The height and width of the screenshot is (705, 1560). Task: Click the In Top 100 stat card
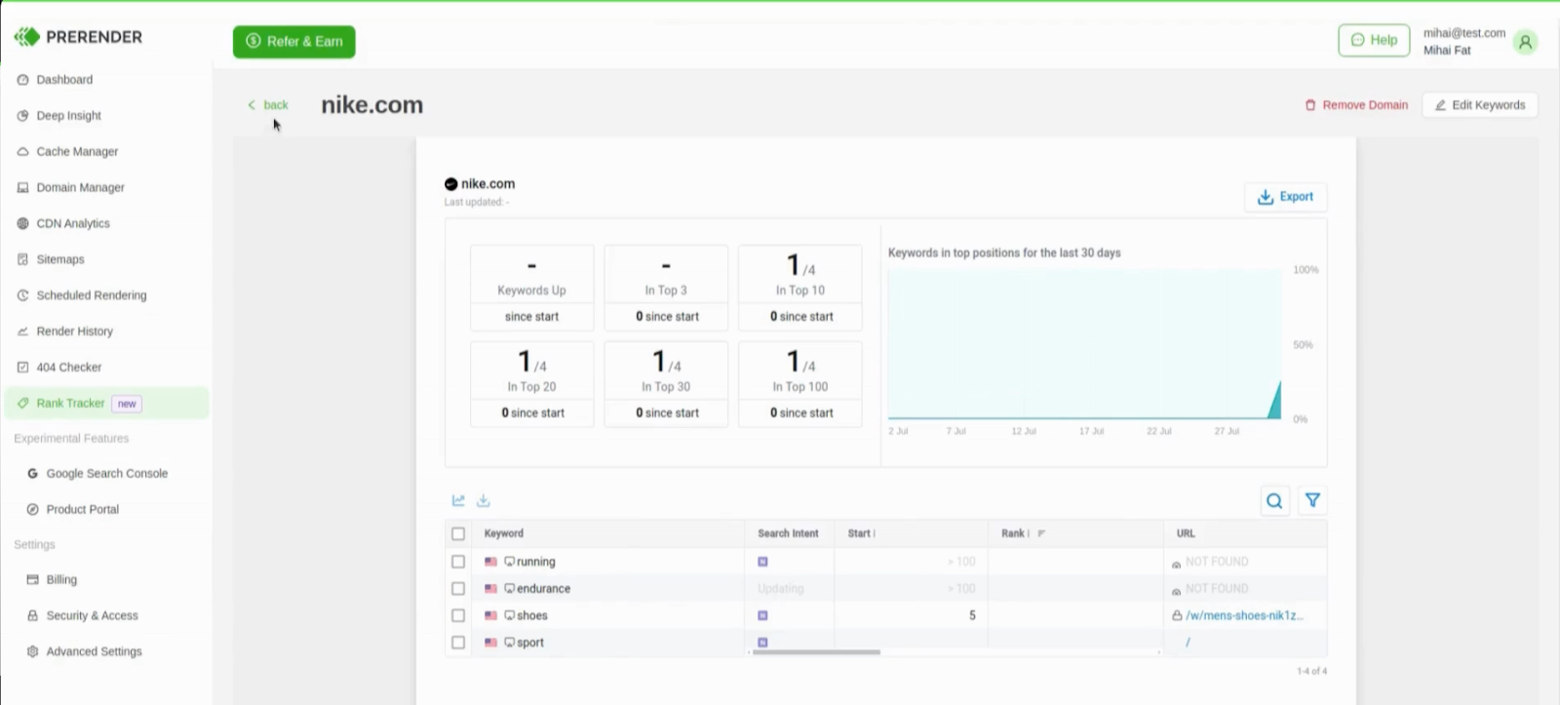point(800,384)
